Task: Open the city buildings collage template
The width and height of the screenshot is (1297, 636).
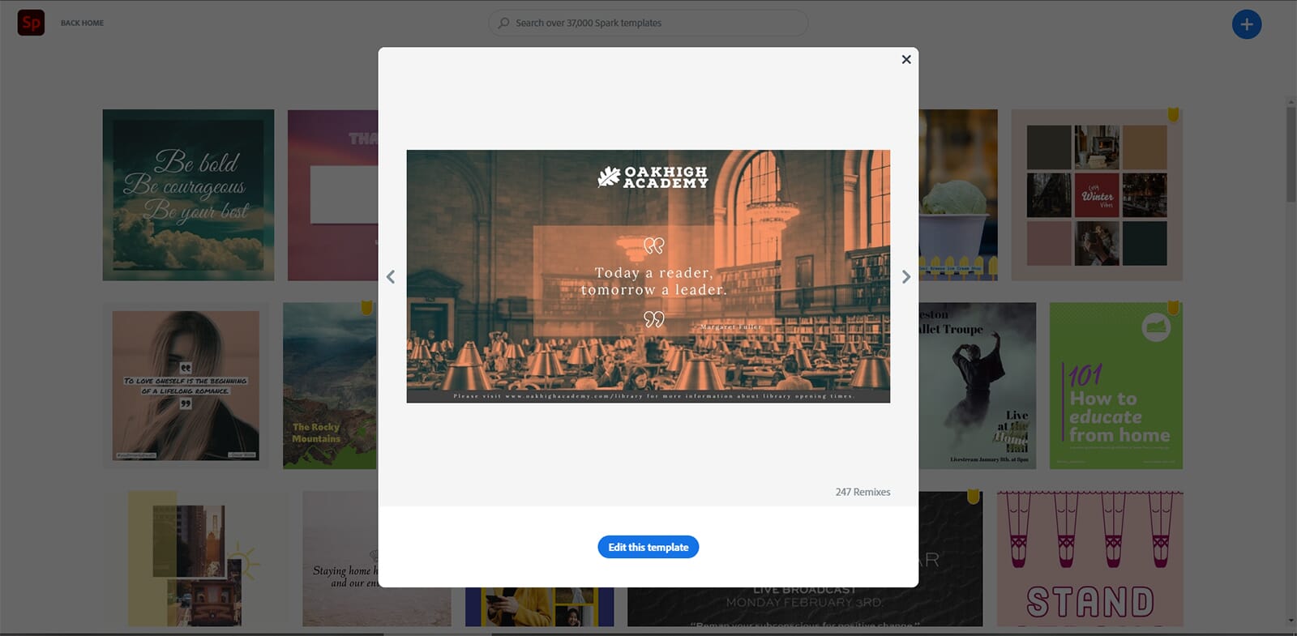Action: [x=196, y=559]
